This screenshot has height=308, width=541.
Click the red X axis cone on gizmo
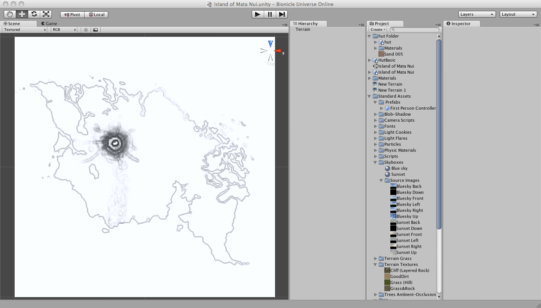tap(278, 51)
